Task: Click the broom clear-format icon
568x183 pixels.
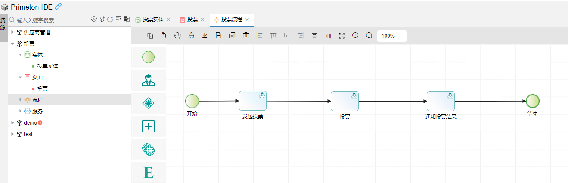Action: [191, 36]
